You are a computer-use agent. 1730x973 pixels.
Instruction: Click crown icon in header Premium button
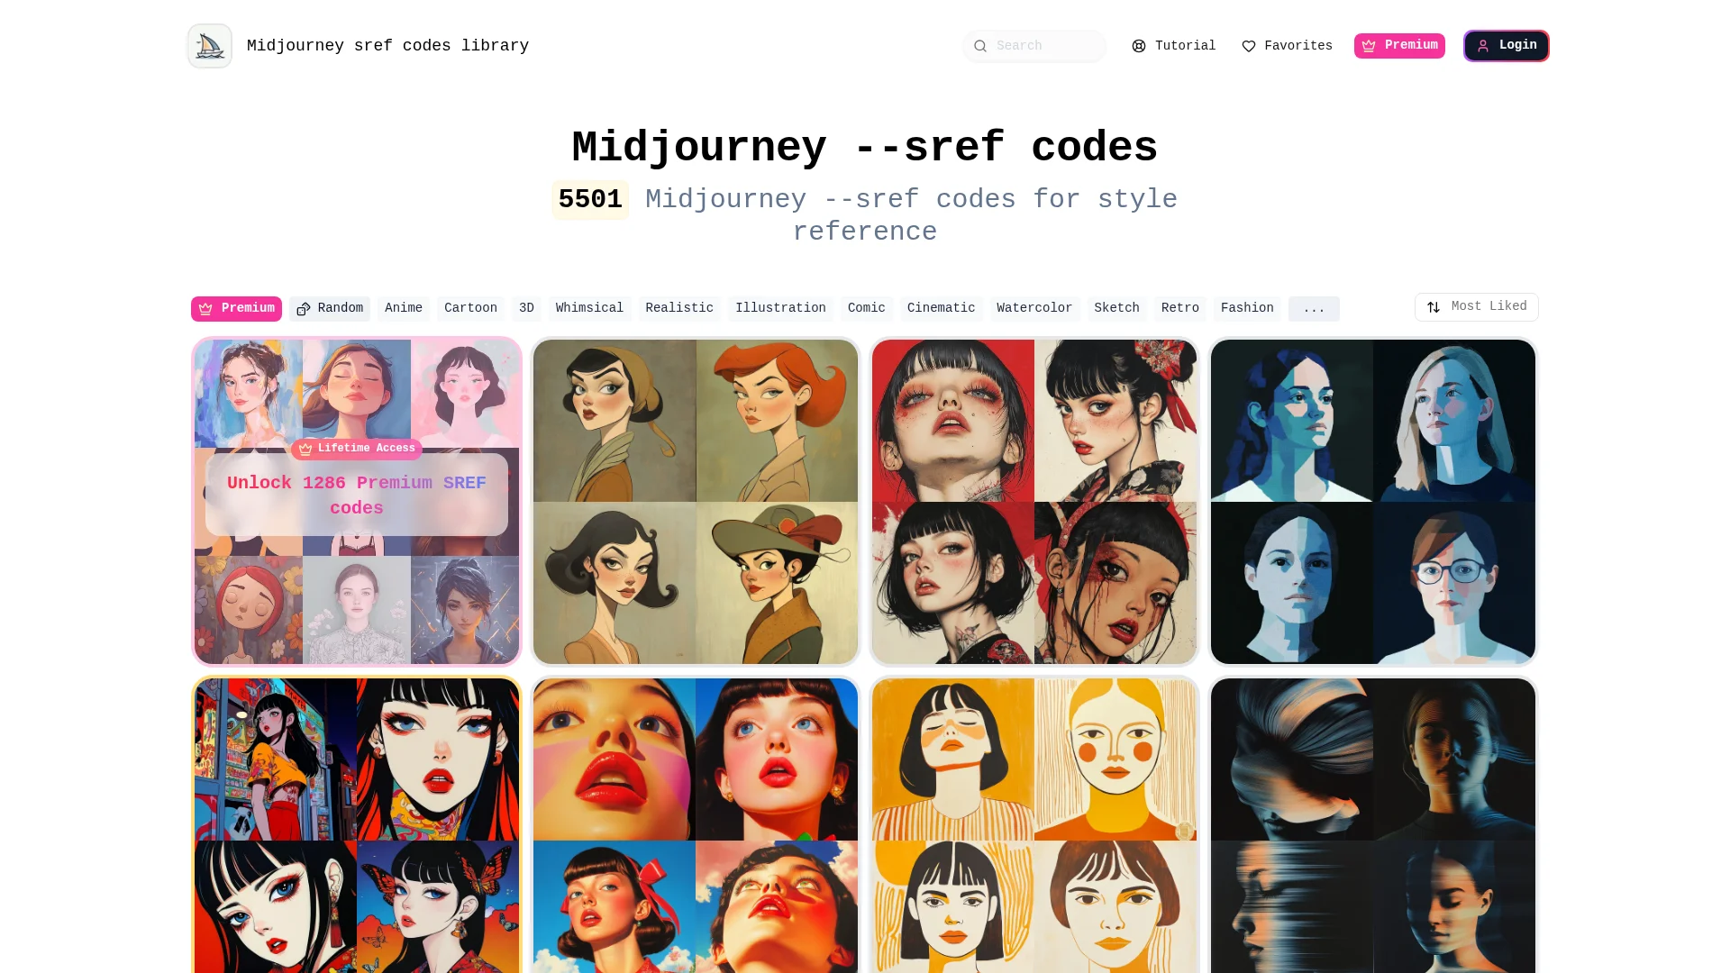click(x=1369, y=45)
